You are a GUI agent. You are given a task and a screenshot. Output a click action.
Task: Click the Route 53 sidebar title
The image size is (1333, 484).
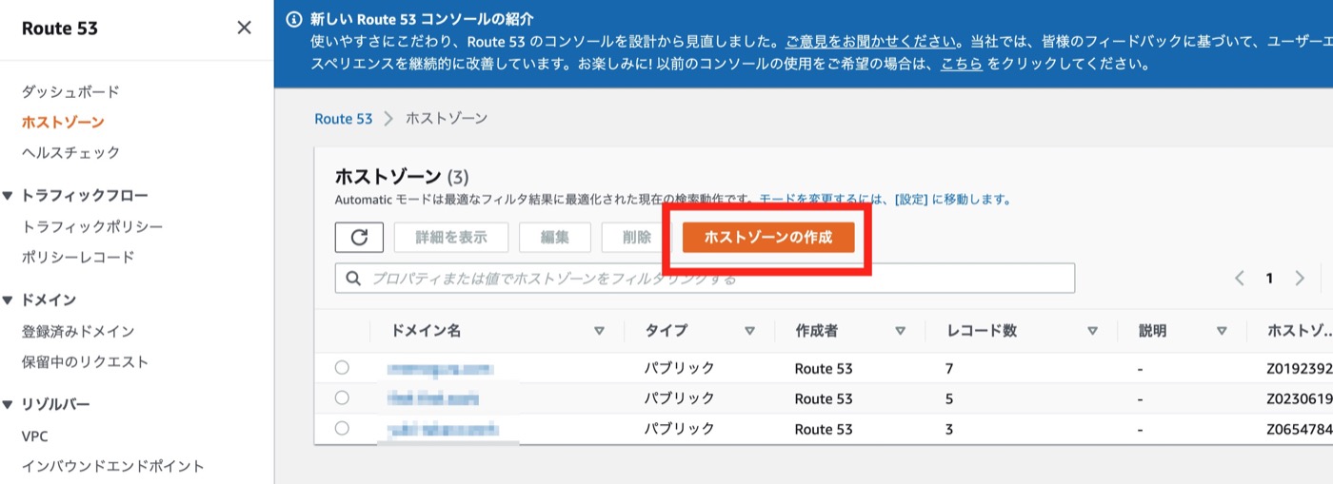pos(59,28)
